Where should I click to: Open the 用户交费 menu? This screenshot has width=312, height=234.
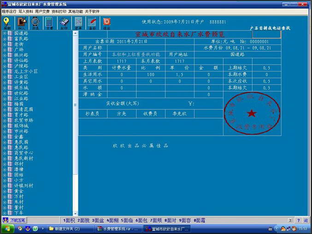click(x=42, y=12)
